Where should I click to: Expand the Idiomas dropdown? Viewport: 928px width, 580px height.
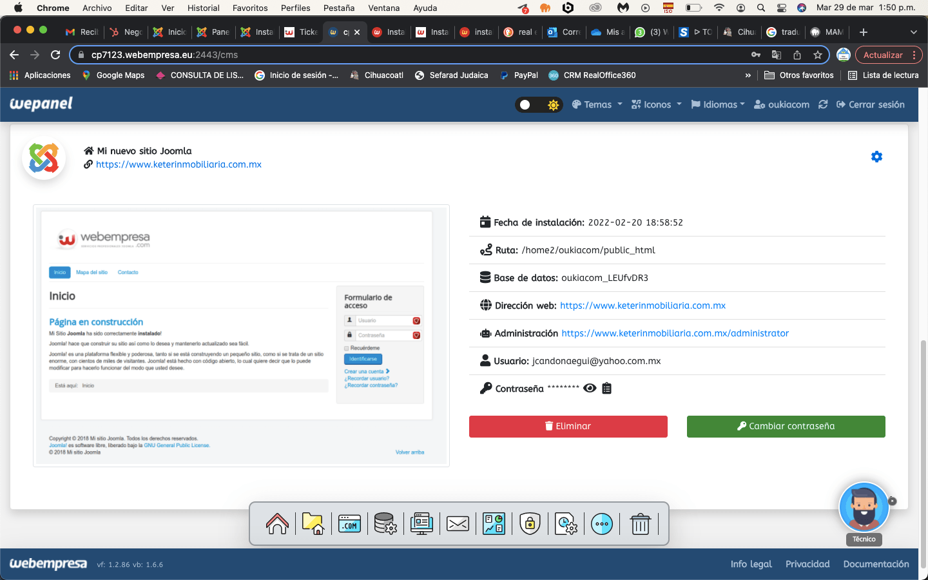click(718, 104)
